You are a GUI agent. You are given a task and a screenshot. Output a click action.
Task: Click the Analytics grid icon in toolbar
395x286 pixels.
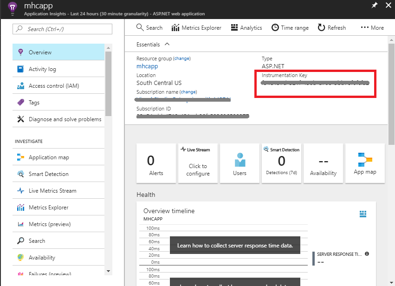(234, 27)
